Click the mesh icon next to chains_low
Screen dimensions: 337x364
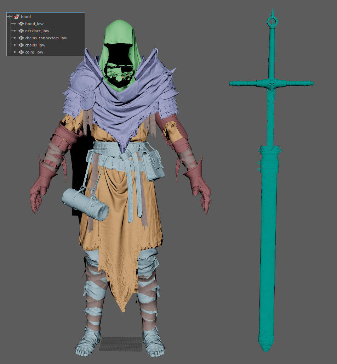coord(21,45)
